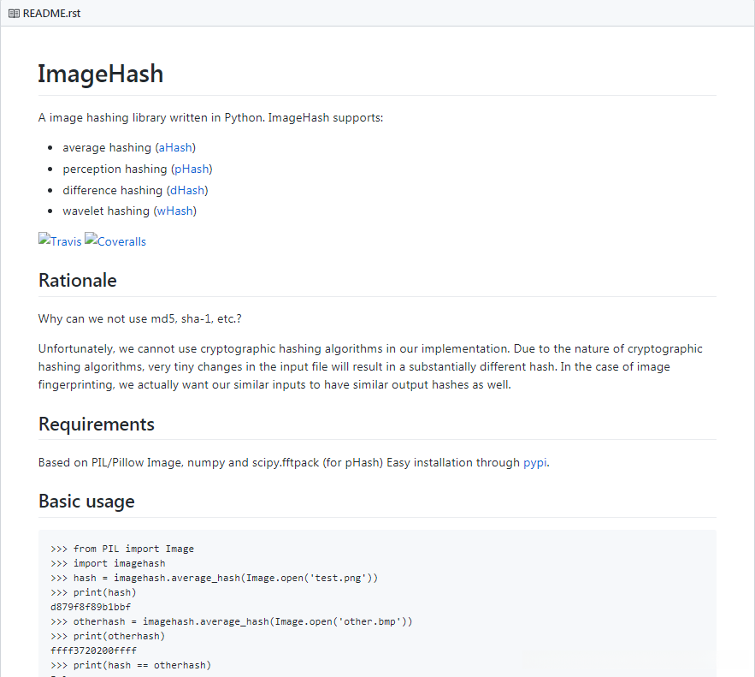This screenshot has width=755, height=677.
Task: Click the broken Travis badge image icon
Action: tap(44, 240)
